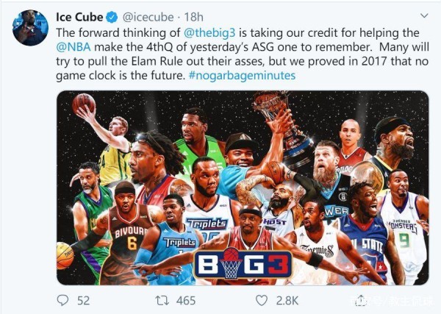
Task: Click the share upload icon
Action: pyautogui.click(x=359, y=300)
